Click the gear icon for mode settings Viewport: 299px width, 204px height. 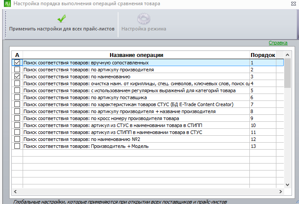click(144, 19)
